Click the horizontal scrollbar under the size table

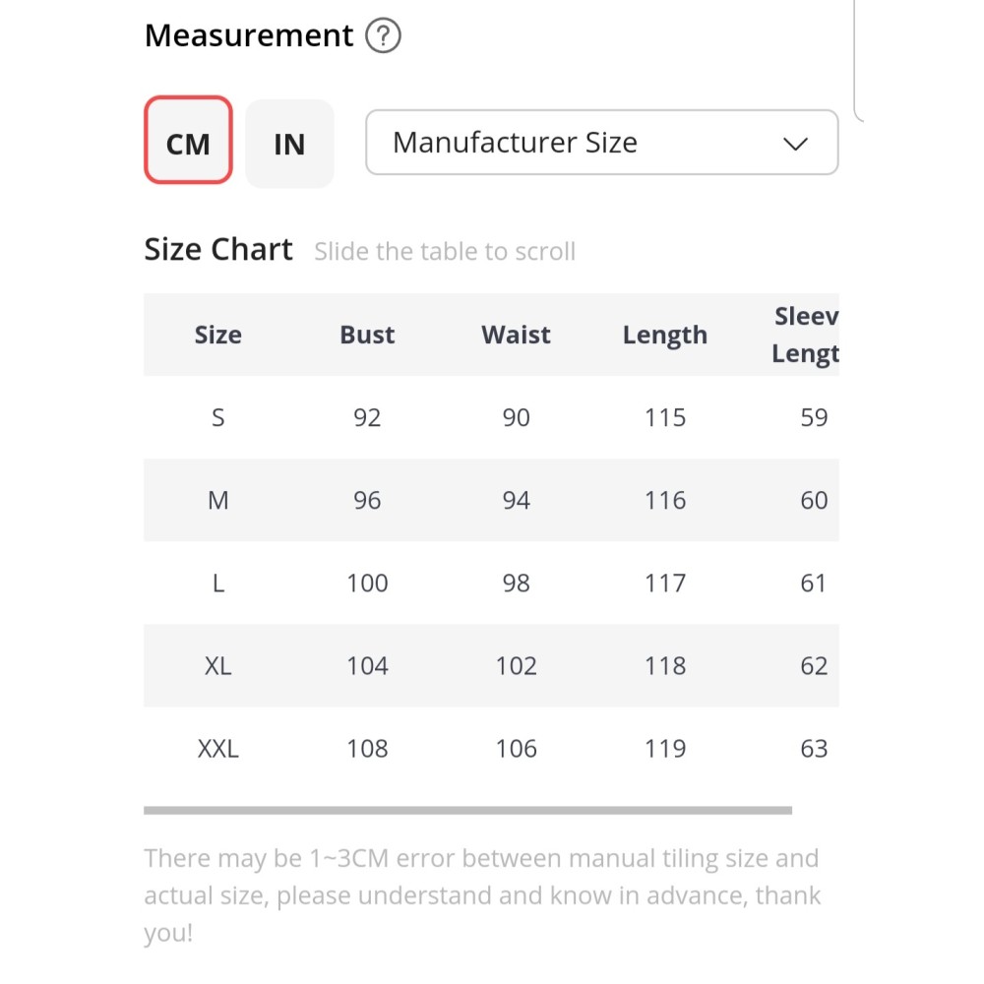tap(467, 811)
